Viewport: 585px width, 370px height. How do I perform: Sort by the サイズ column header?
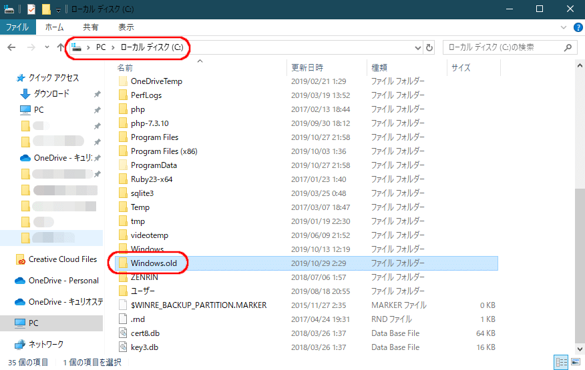pos(461,67)
